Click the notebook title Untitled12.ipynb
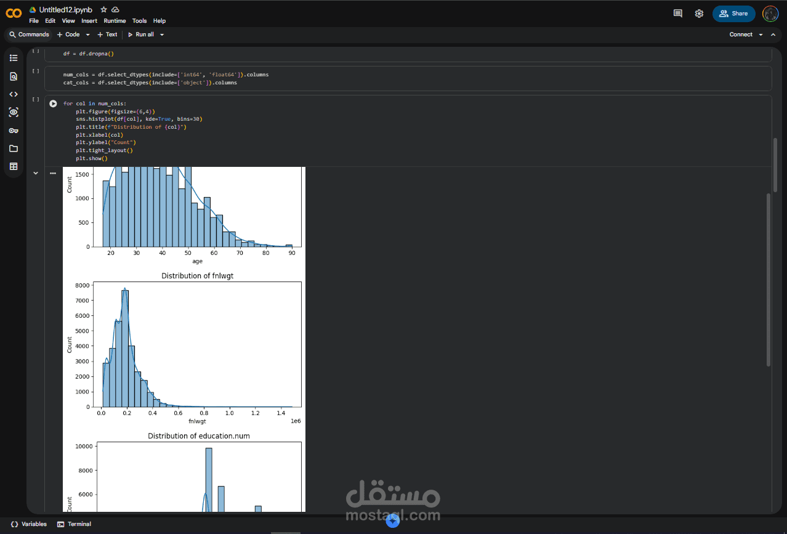The image size is (787, 534). tap(67, 10)
